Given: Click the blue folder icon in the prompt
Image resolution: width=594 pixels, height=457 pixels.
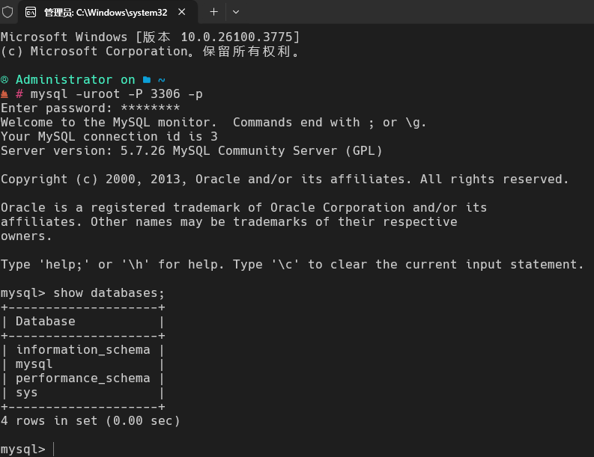Looking at the screenshot, I should [147, 80].
